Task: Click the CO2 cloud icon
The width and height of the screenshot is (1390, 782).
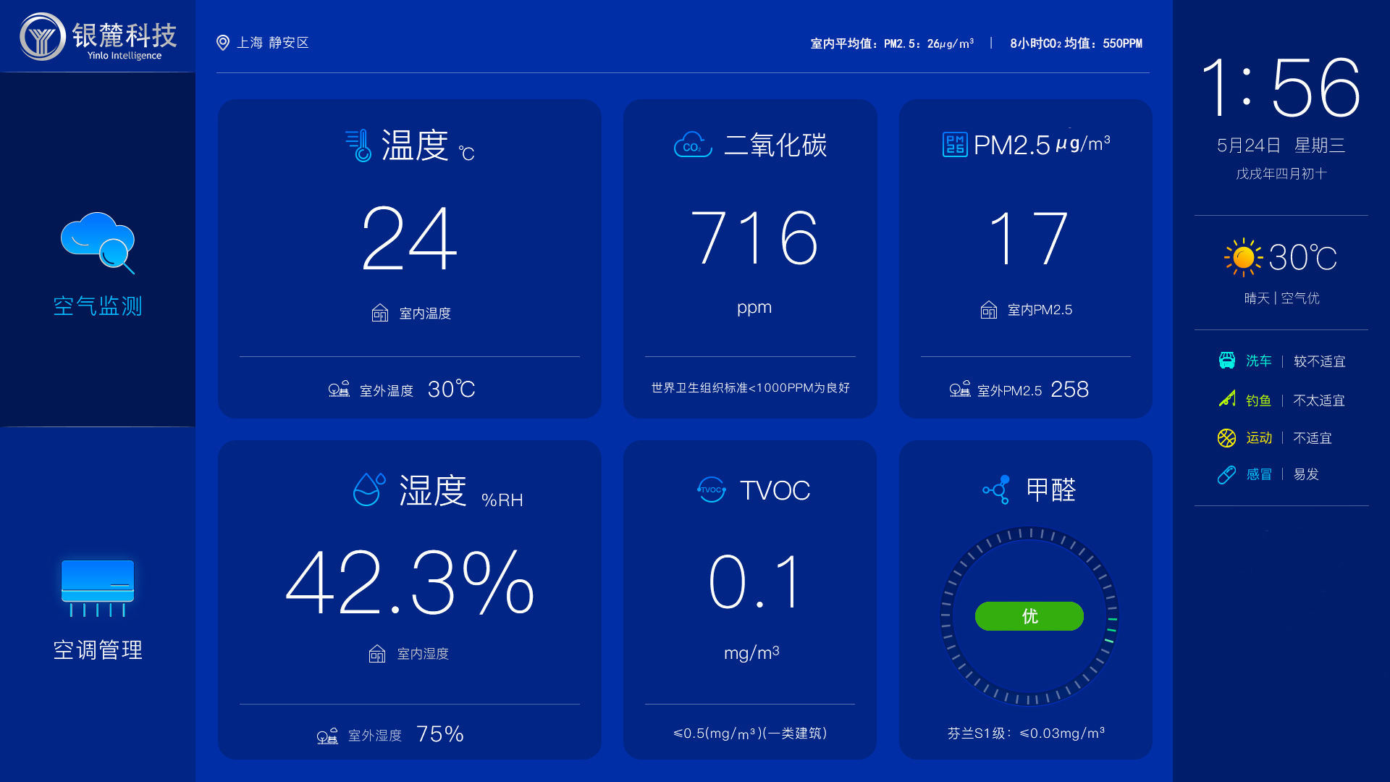Action: tap(693, 145)
